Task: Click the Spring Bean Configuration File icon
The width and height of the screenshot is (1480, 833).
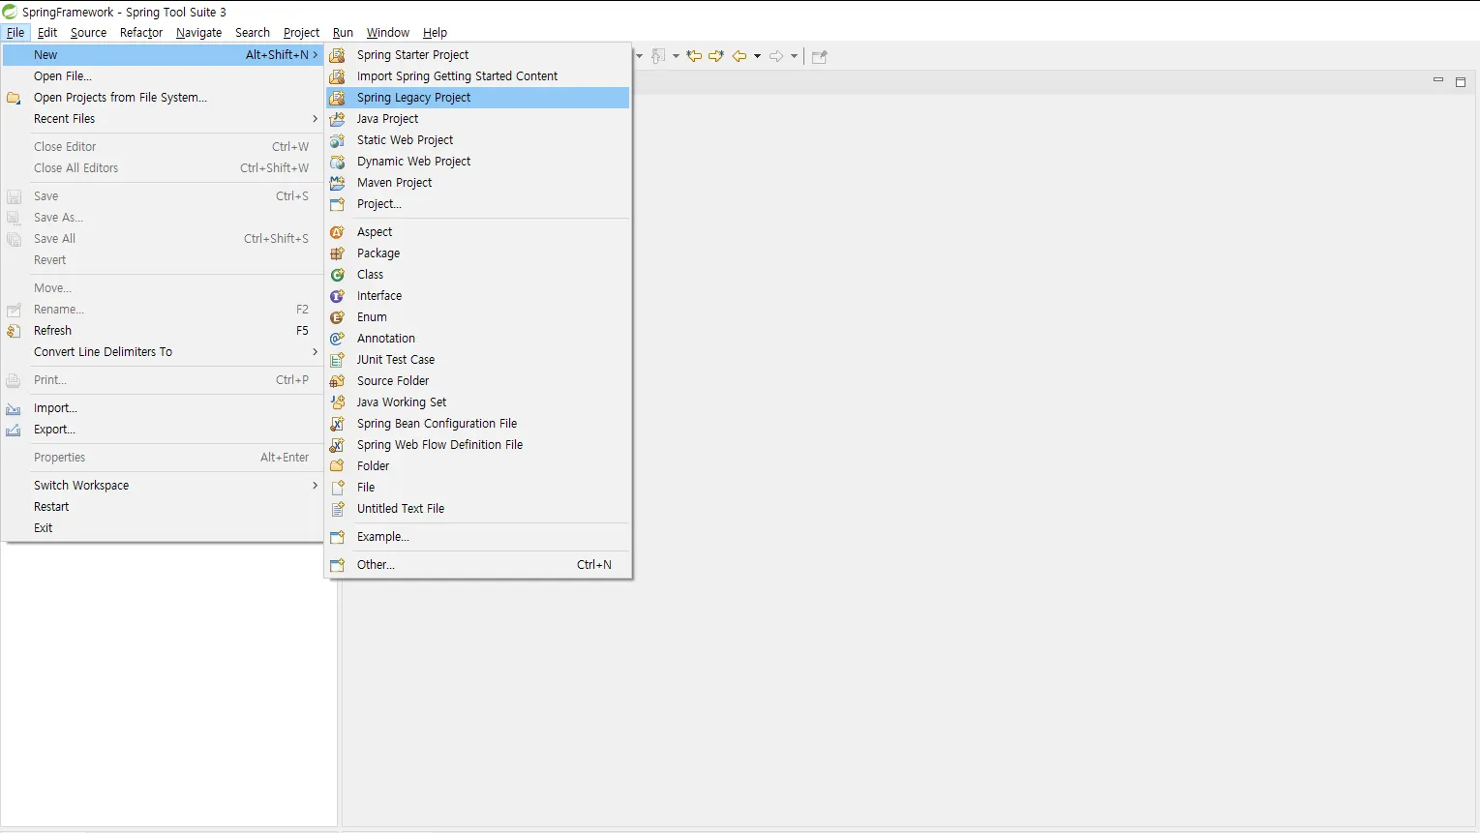Action: pyautogui.click(x=337, y=424)
